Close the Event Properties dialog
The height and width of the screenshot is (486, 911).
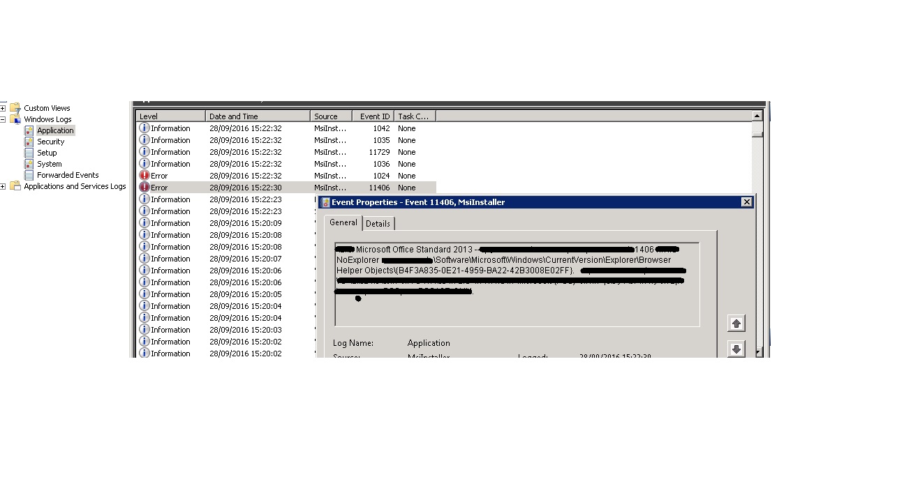(x=747, y=202)
